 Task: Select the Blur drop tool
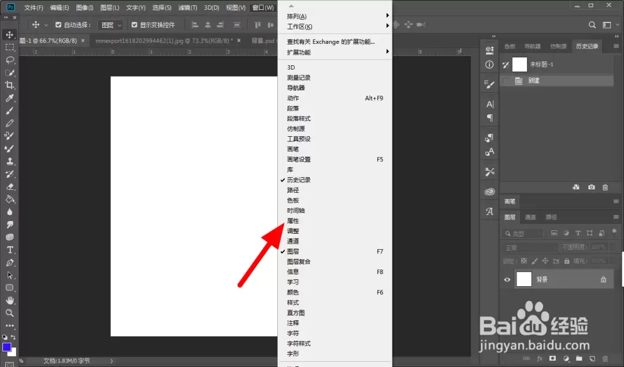click(10, 212)
